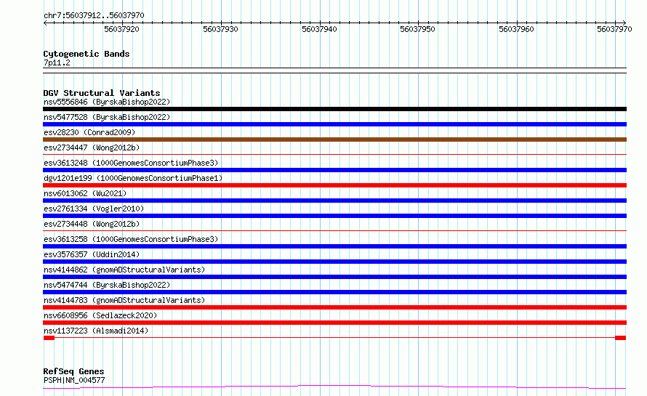Select the blue esv3576357 variant bar
Image resolution: width=647 pixels, height=396 pixels.
[334, 262]
